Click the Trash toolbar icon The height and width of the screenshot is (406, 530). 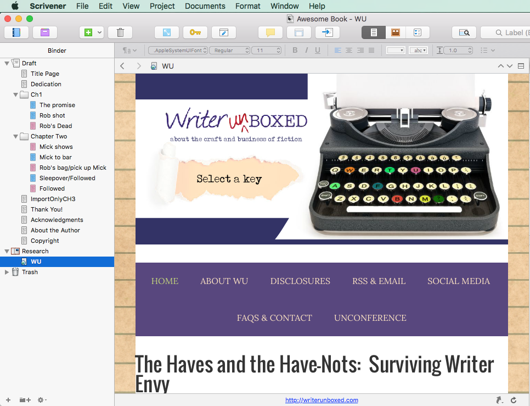click(x=120, y=32)
